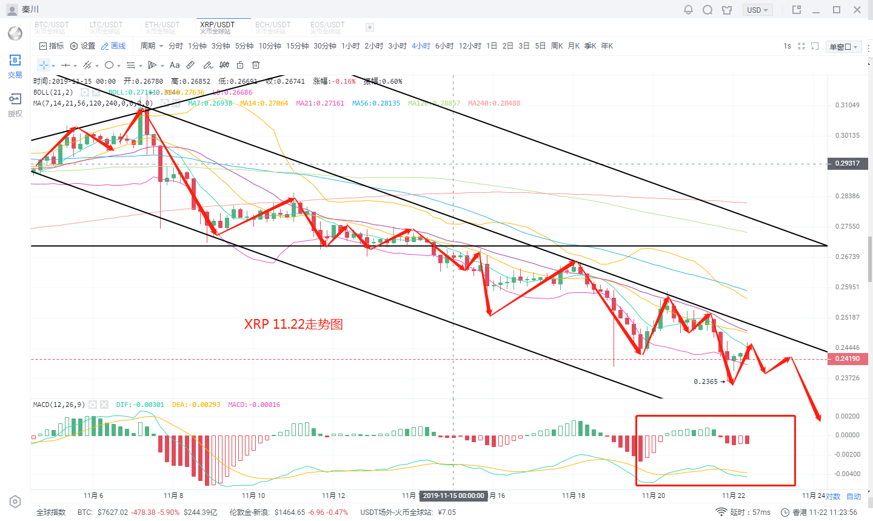The height and width of the screenshot is (521, 873).
Task: Delete drawings with the trash icon
Action: point(256,65)
